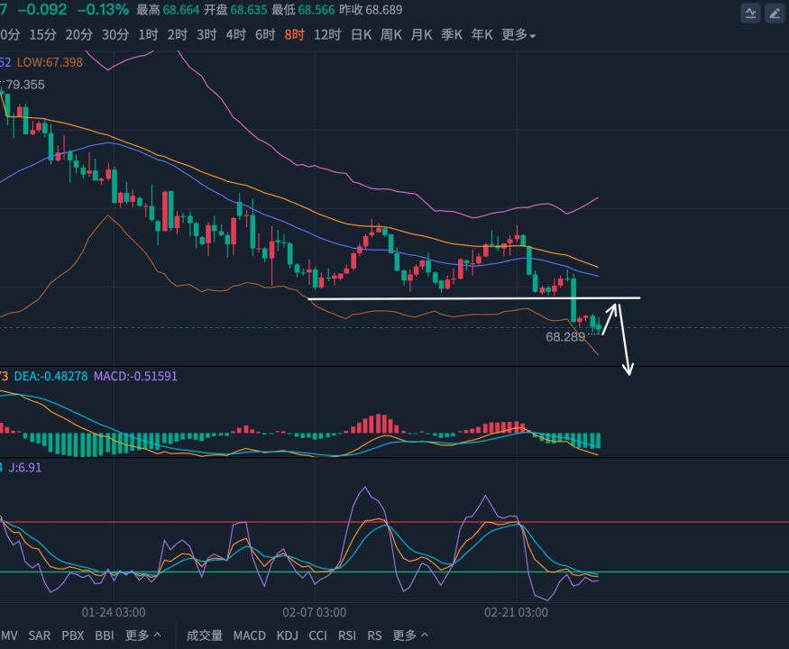Click the 02-07 03:00 time axis label
The image size is (789, 649).
(315, 612)
